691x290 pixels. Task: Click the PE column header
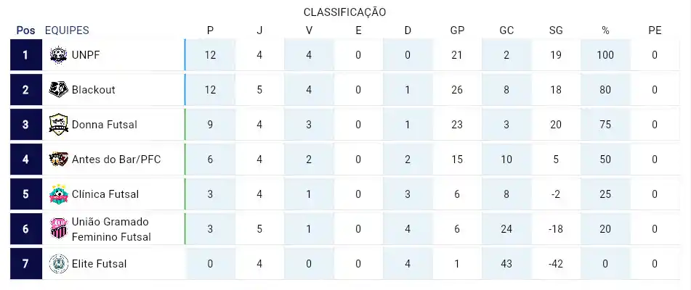(x=655, y=30)
